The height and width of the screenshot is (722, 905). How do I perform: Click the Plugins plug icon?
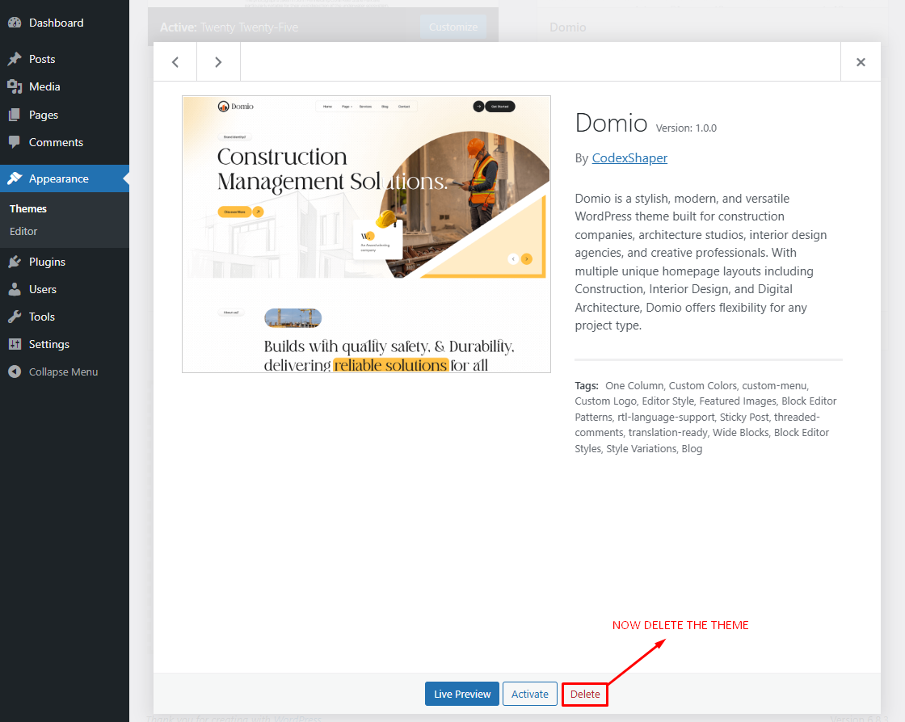point(15,262)
